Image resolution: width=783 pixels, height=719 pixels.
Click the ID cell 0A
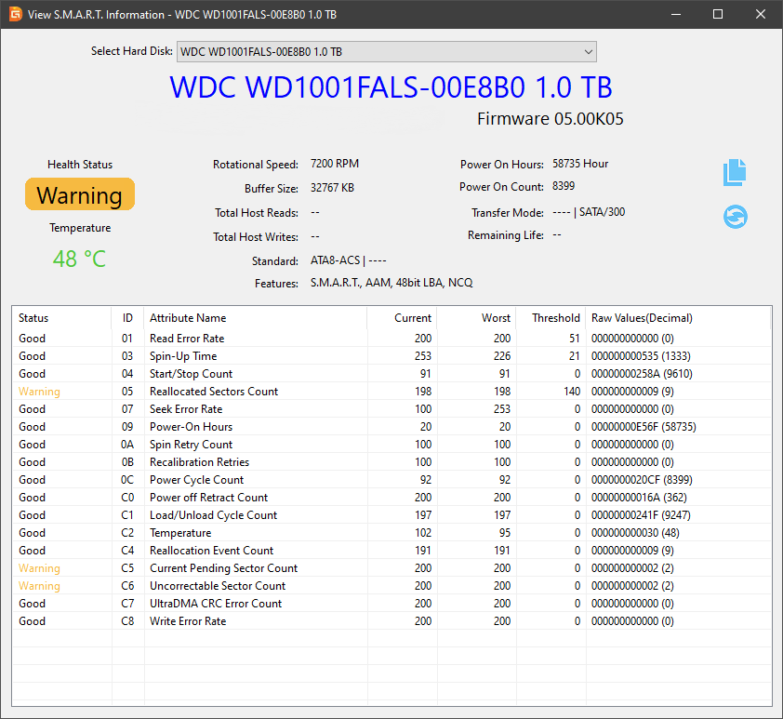127,445
